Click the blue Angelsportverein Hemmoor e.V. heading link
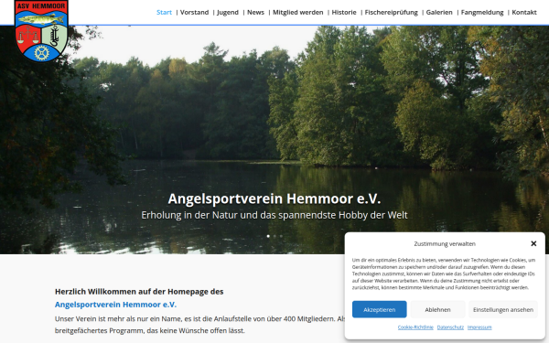The height and width of the screenshot is (343, 549). (x=115, y=305)
